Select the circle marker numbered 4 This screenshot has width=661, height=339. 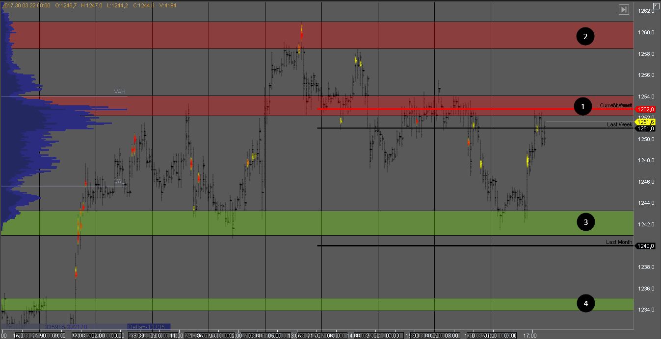pyautogui.click(x=585, y=304)
